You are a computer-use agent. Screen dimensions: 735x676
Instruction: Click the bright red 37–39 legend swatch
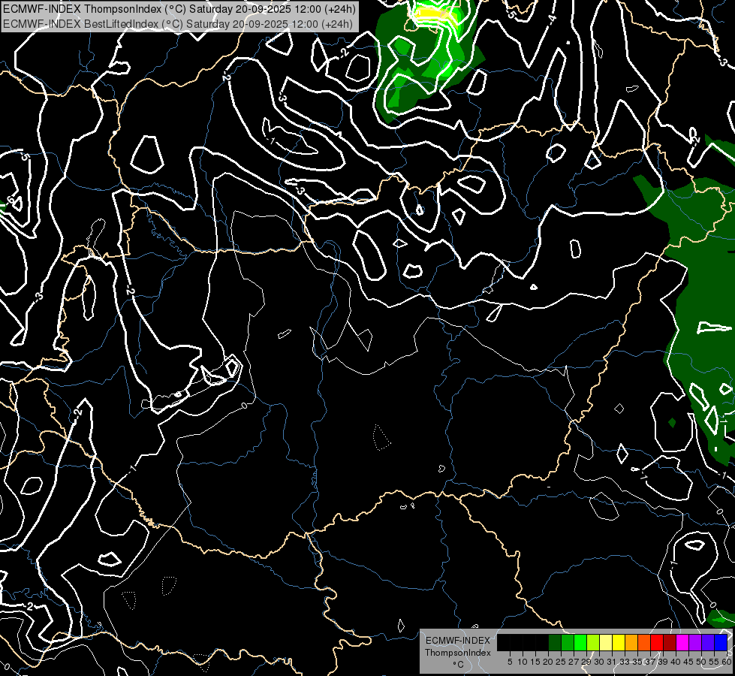click(x=657, y=642)
